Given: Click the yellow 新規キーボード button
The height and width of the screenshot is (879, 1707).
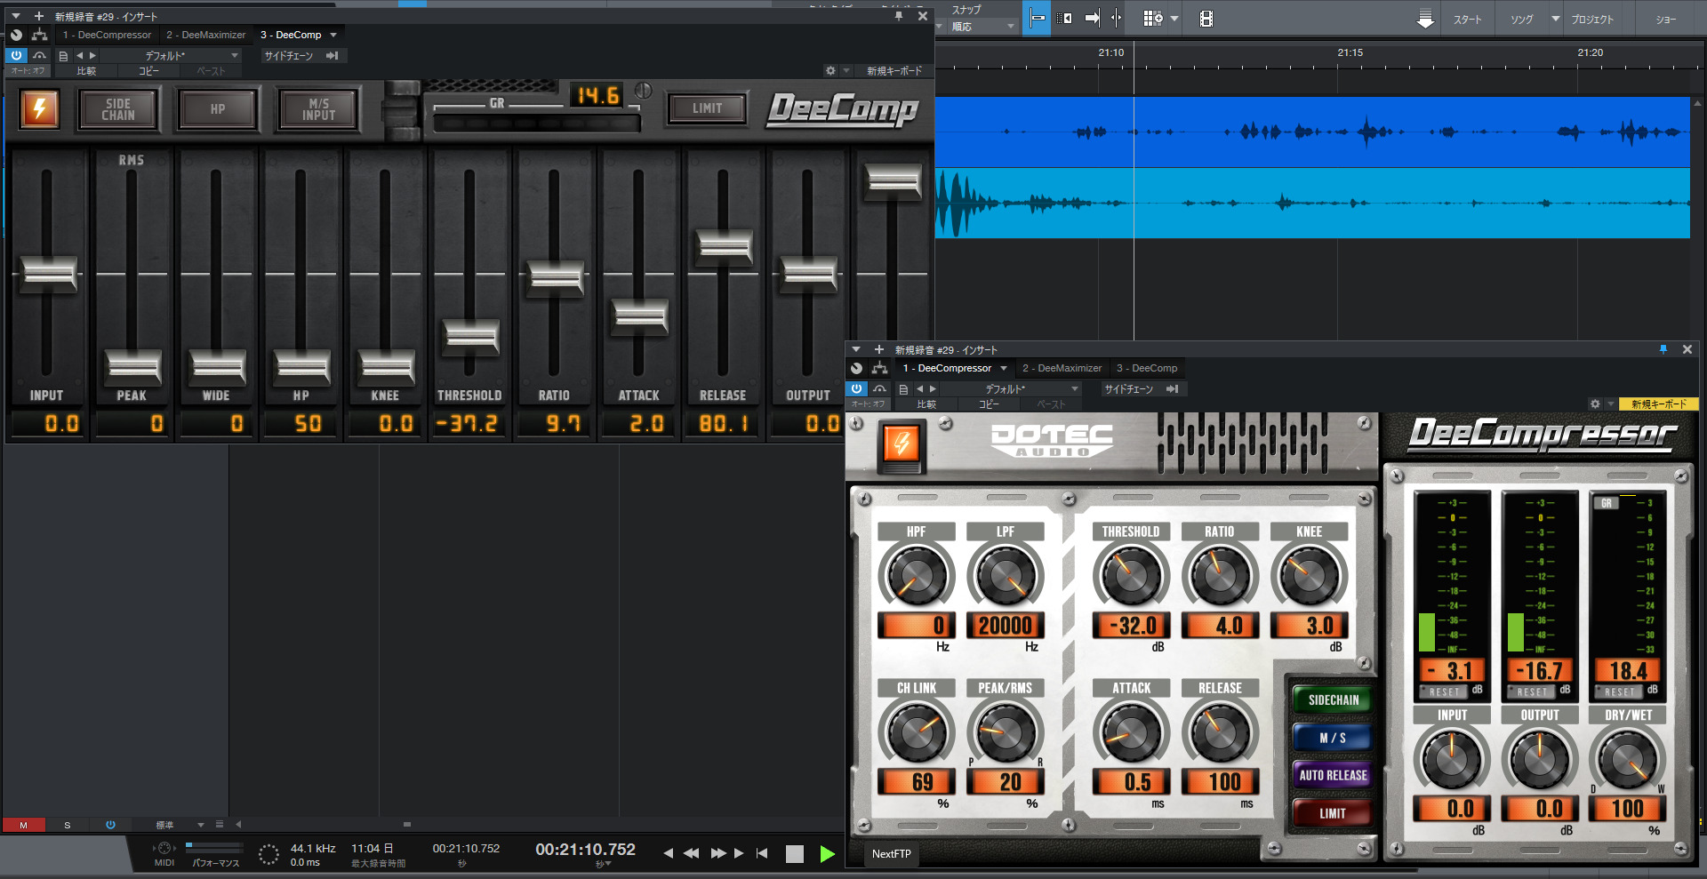Looking at the screenshot, I should tap(1658, 404).
